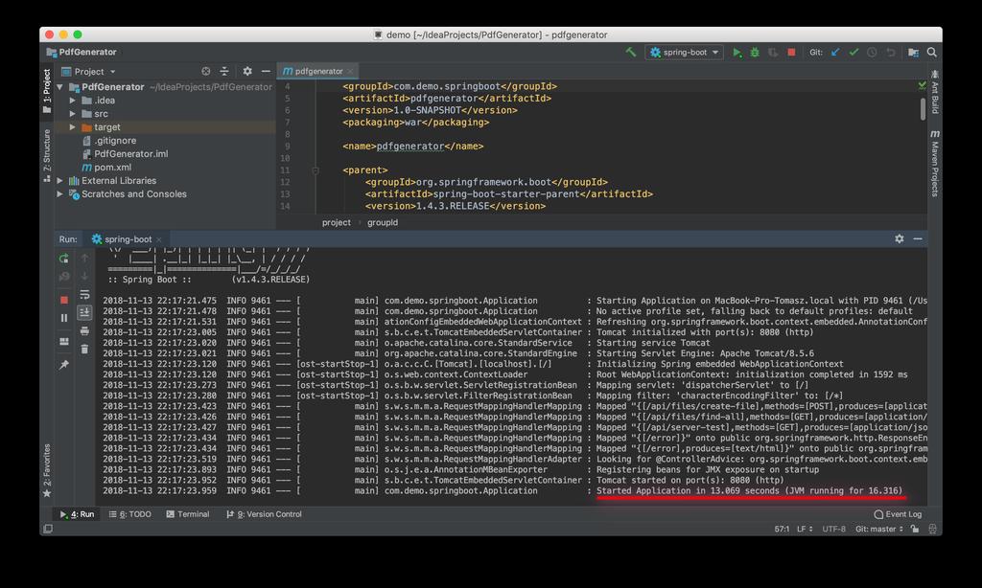Image resolution: width=982 pixels, height=588 pixels.
Task: Expand Scratches and Consoles node
Action: [x=60, y=193]
